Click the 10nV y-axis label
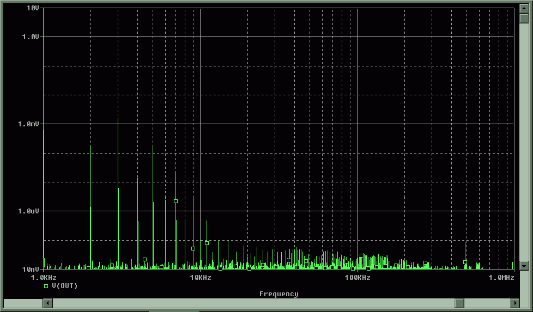Image resolution: width=533 pixels, height=312 pixels. (x=31, y=269)
